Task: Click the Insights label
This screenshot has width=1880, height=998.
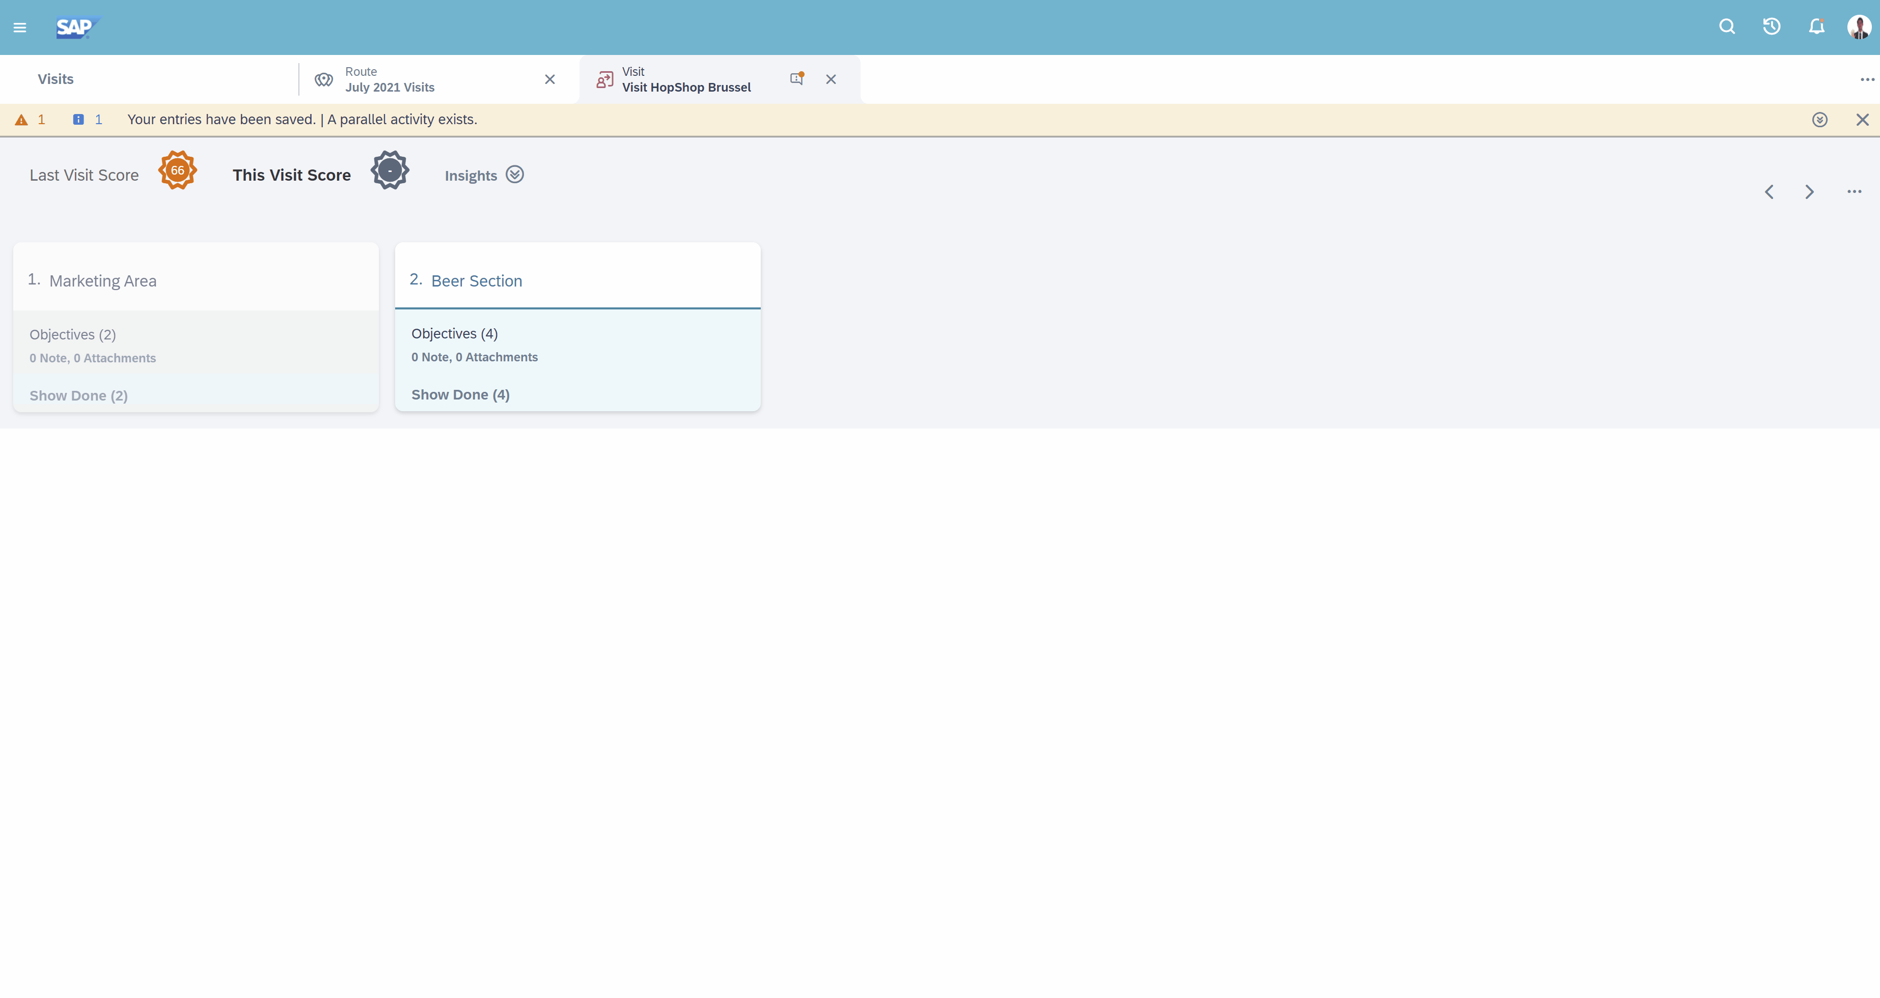Action: tap(471, 176)
